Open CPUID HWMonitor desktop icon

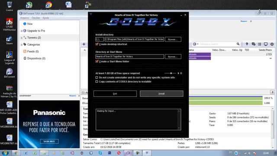10,25
